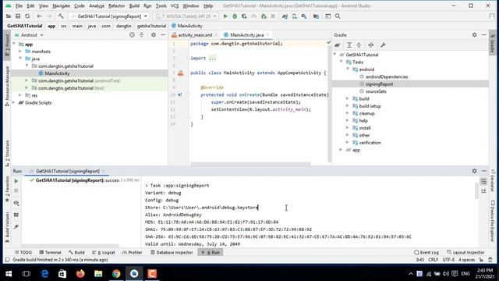Click Gradle panel refresh elephant icon
Image resolution: width=499 pixels, height=281 pixels.
tap(338, 45)
